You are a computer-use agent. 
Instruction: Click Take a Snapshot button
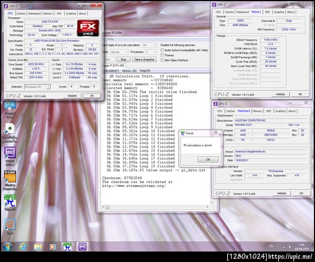click(x=144, y=59)
